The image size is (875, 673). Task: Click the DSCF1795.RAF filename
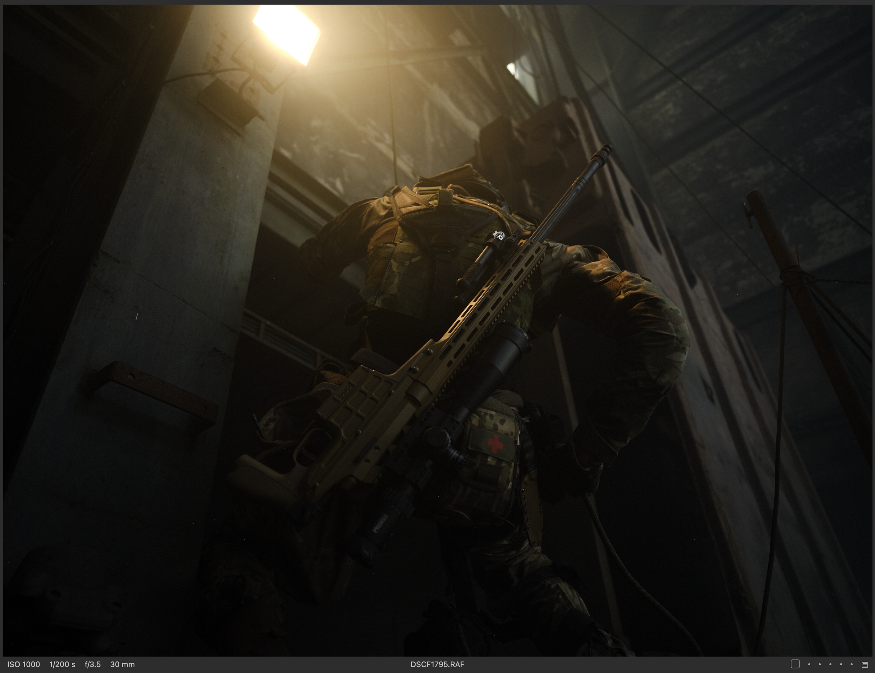click(x=437, y=664)
